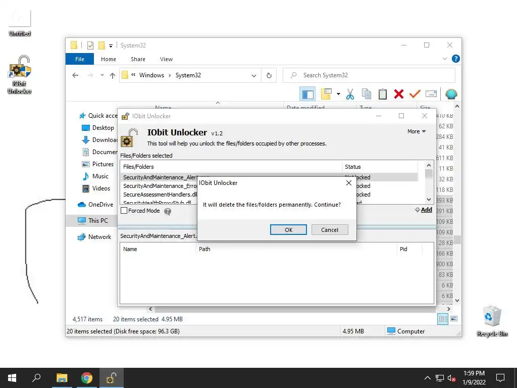Switch to large icons view in status bar
The height and width of the screenshot is (388, 517).
pos(454,319)
